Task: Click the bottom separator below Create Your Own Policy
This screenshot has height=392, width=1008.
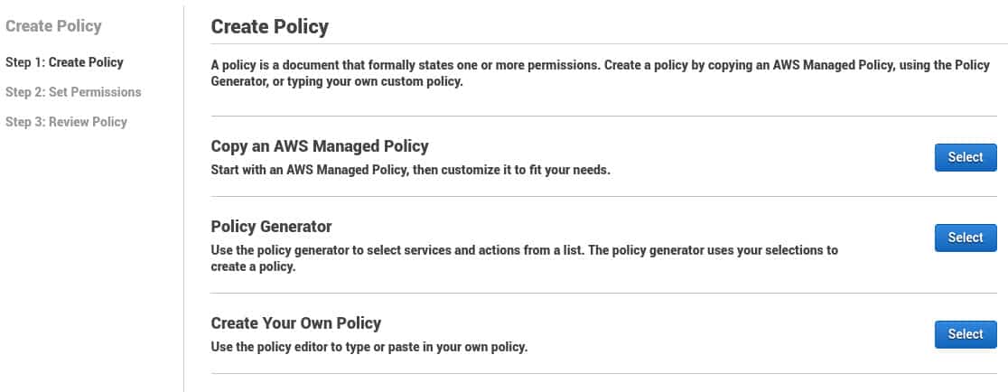Action: tap(603, 373)
